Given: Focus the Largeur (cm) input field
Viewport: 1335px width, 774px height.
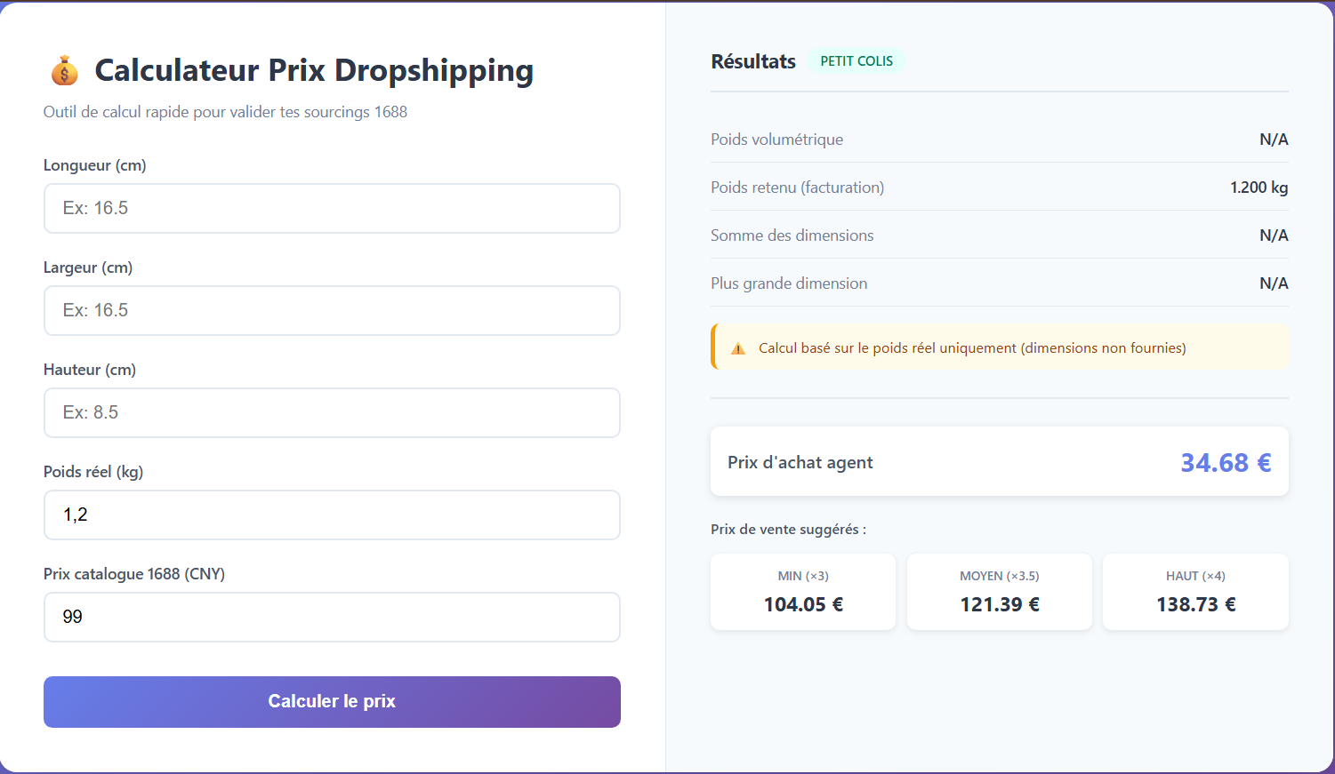Looking at the screenshot, I should [x=332, y=310].
